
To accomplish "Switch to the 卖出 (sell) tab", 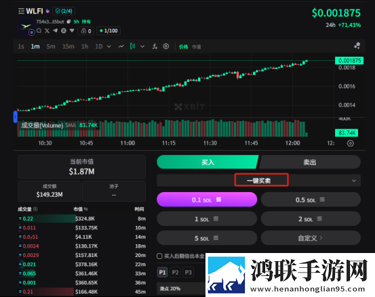I will 310,162.
